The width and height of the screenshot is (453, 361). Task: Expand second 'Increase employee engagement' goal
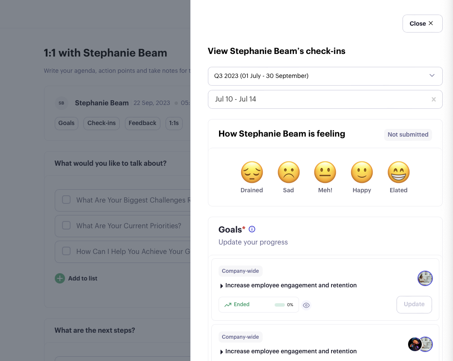(222, 352)
